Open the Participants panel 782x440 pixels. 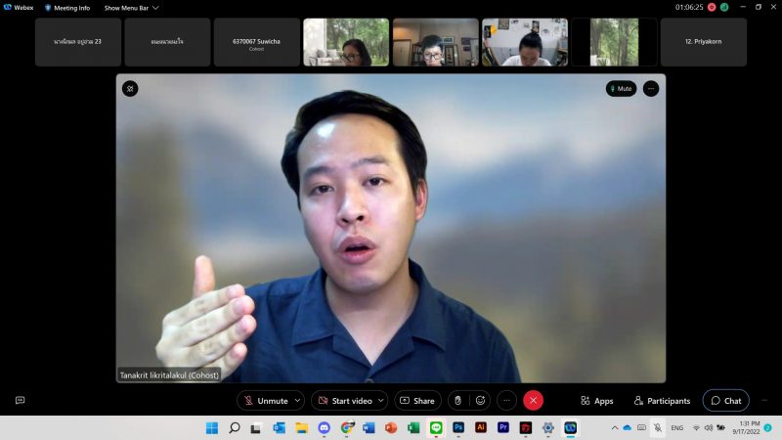pyautogui.click(x=662, y=400)
